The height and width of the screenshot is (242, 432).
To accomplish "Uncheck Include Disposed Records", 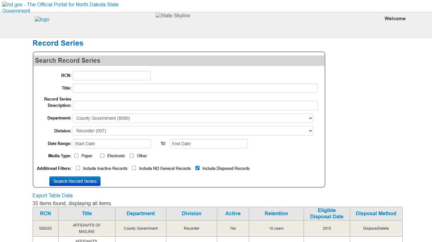I will (x=197, y=168).
